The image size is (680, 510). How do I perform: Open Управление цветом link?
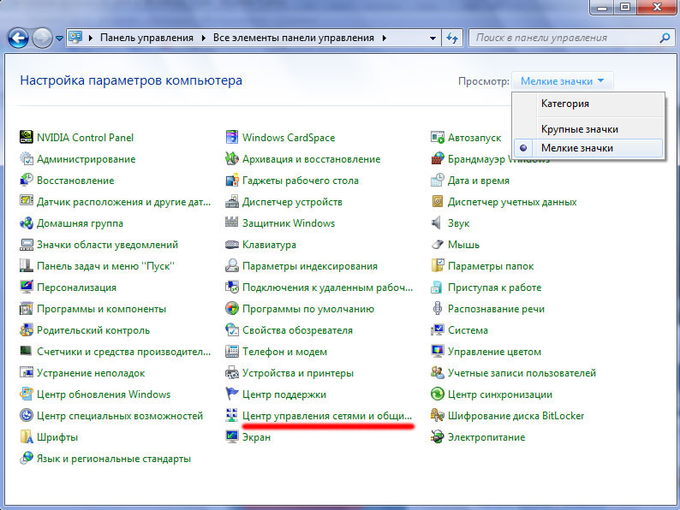[494, 352]
